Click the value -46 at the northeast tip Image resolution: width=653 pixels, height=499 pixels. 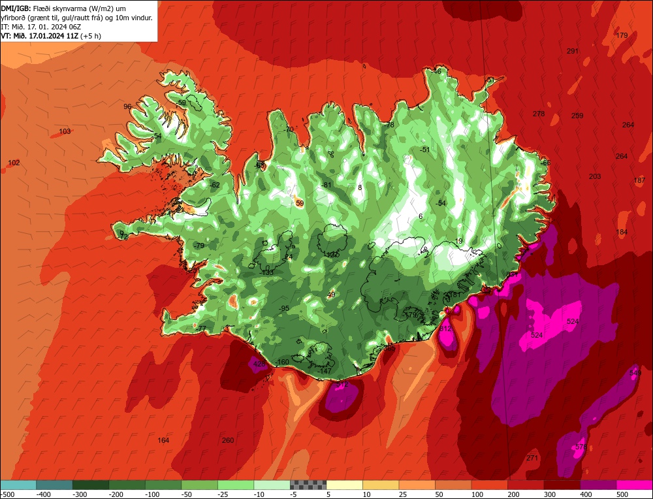click(x=436, y=72)
